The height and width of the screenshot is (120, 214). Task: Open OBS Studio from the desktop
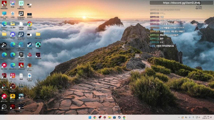(4, 106)
